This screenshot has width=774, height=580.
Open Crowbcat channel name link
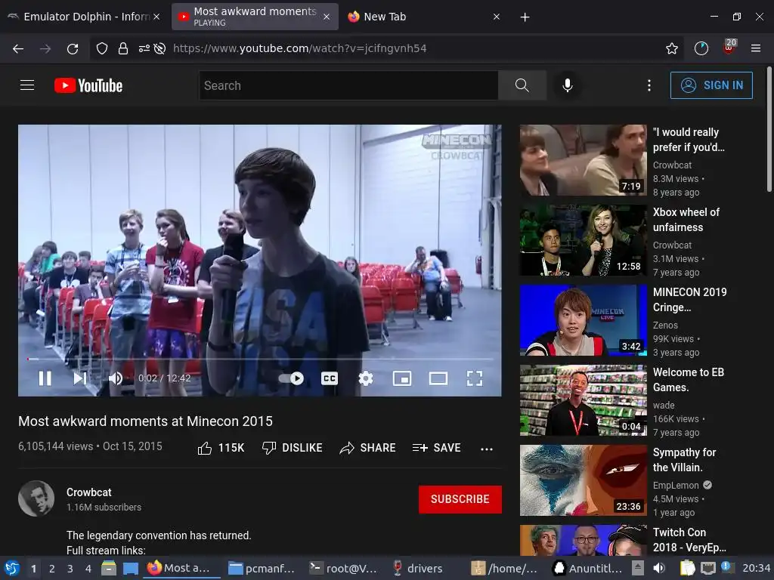click(89, 492)
